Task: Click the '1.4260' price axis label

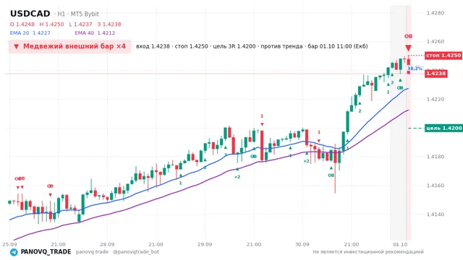Action: (x=436, y=42)
